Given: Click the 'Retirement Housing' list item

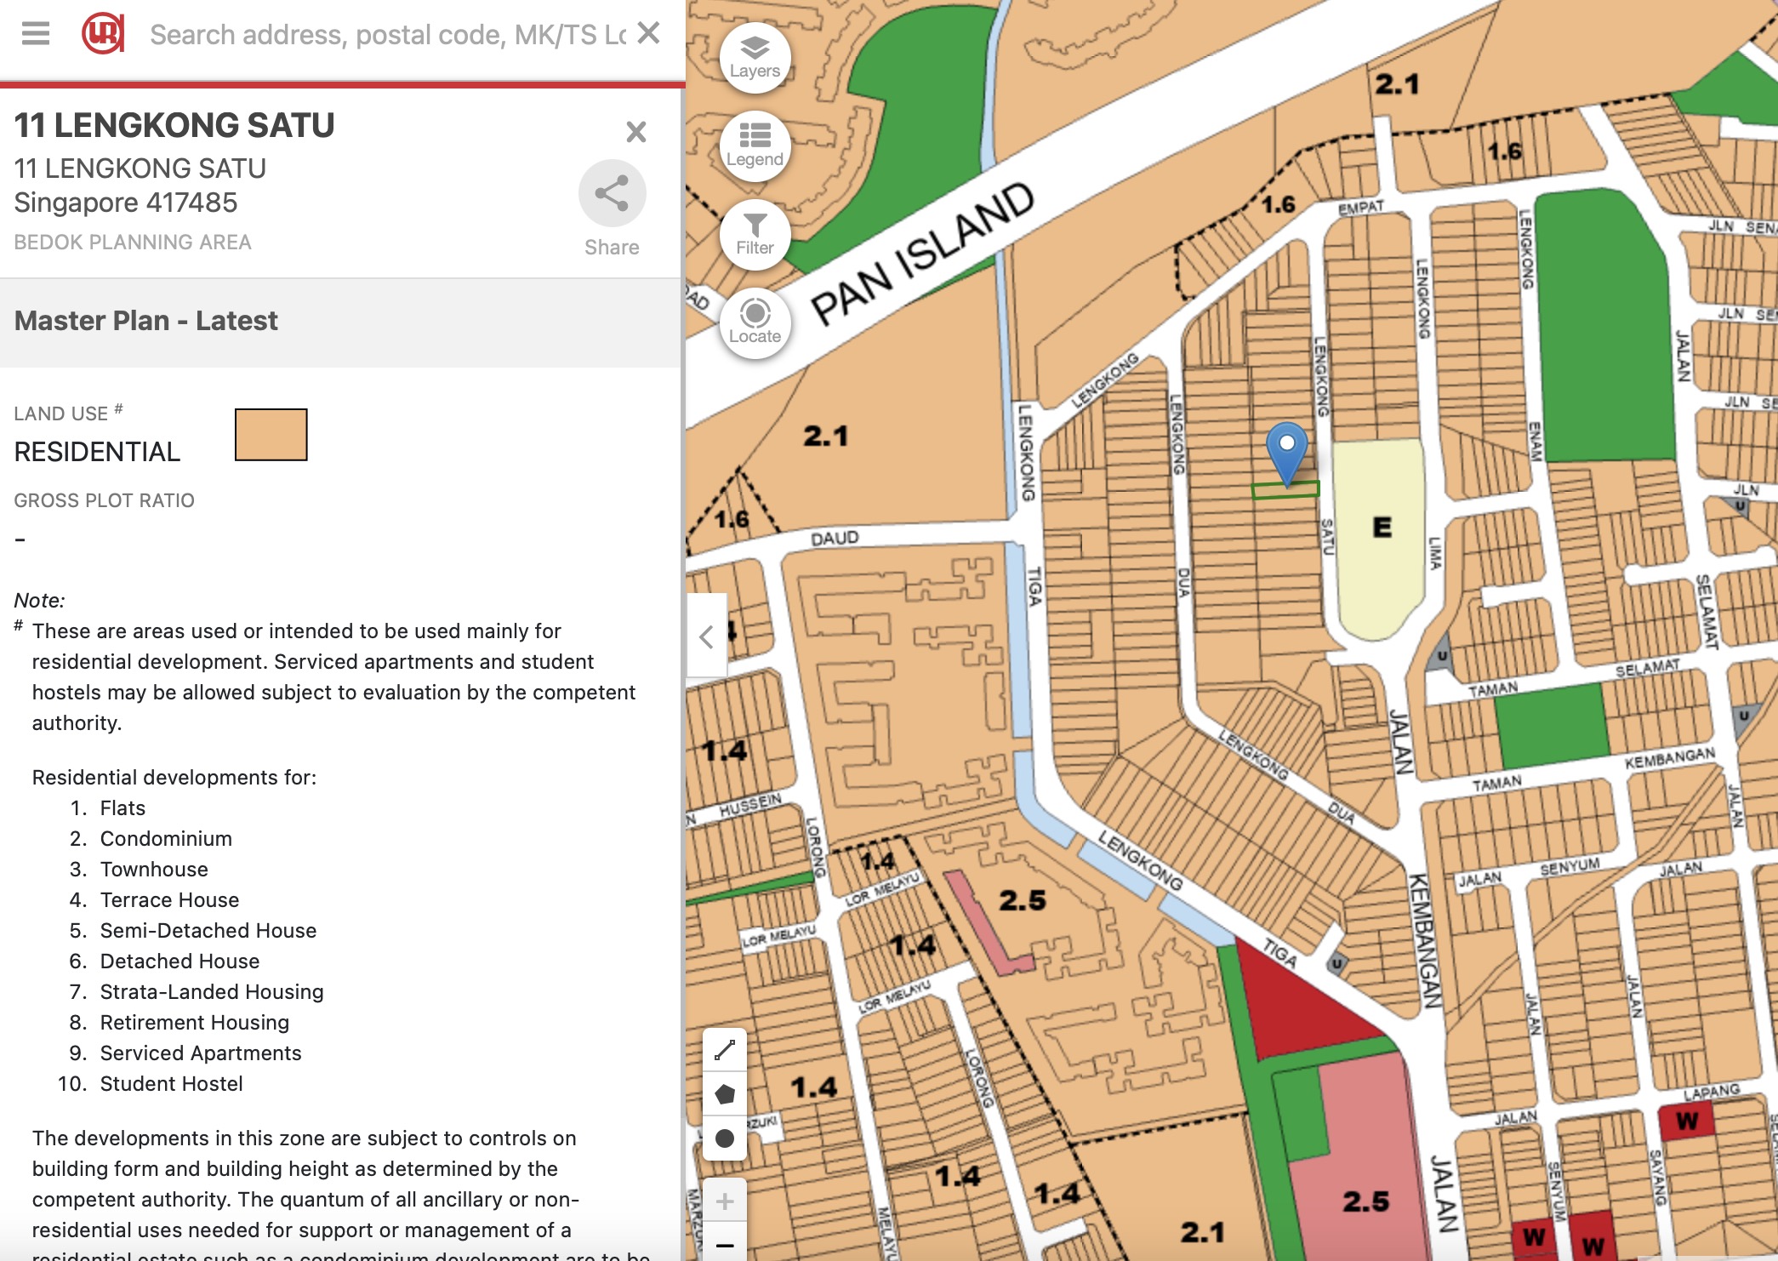Looking at the screenshot, I should point(195,1023).
